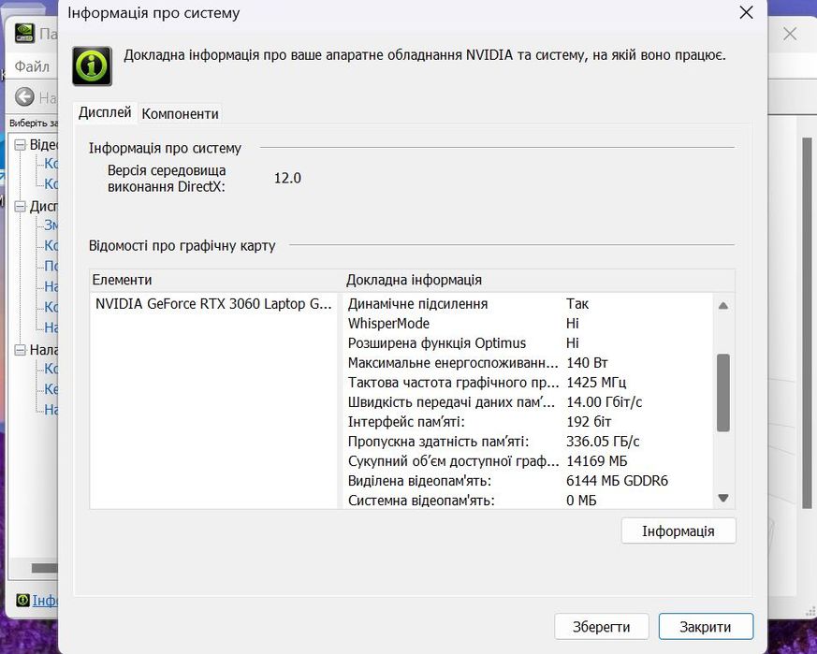This screenshot has height=654, width=817.
Task: Click the По... tree item under Дисп...
Action: click(51, 267)
